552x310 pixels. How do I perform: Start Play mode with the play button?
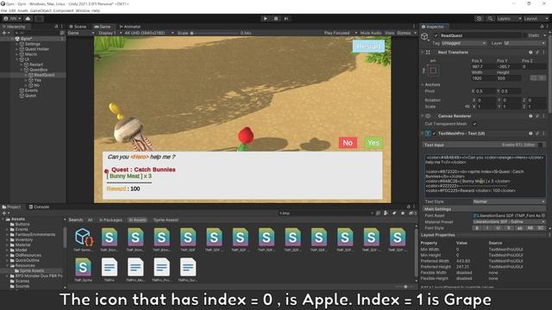pyautogui.click(x=266, y=19)
